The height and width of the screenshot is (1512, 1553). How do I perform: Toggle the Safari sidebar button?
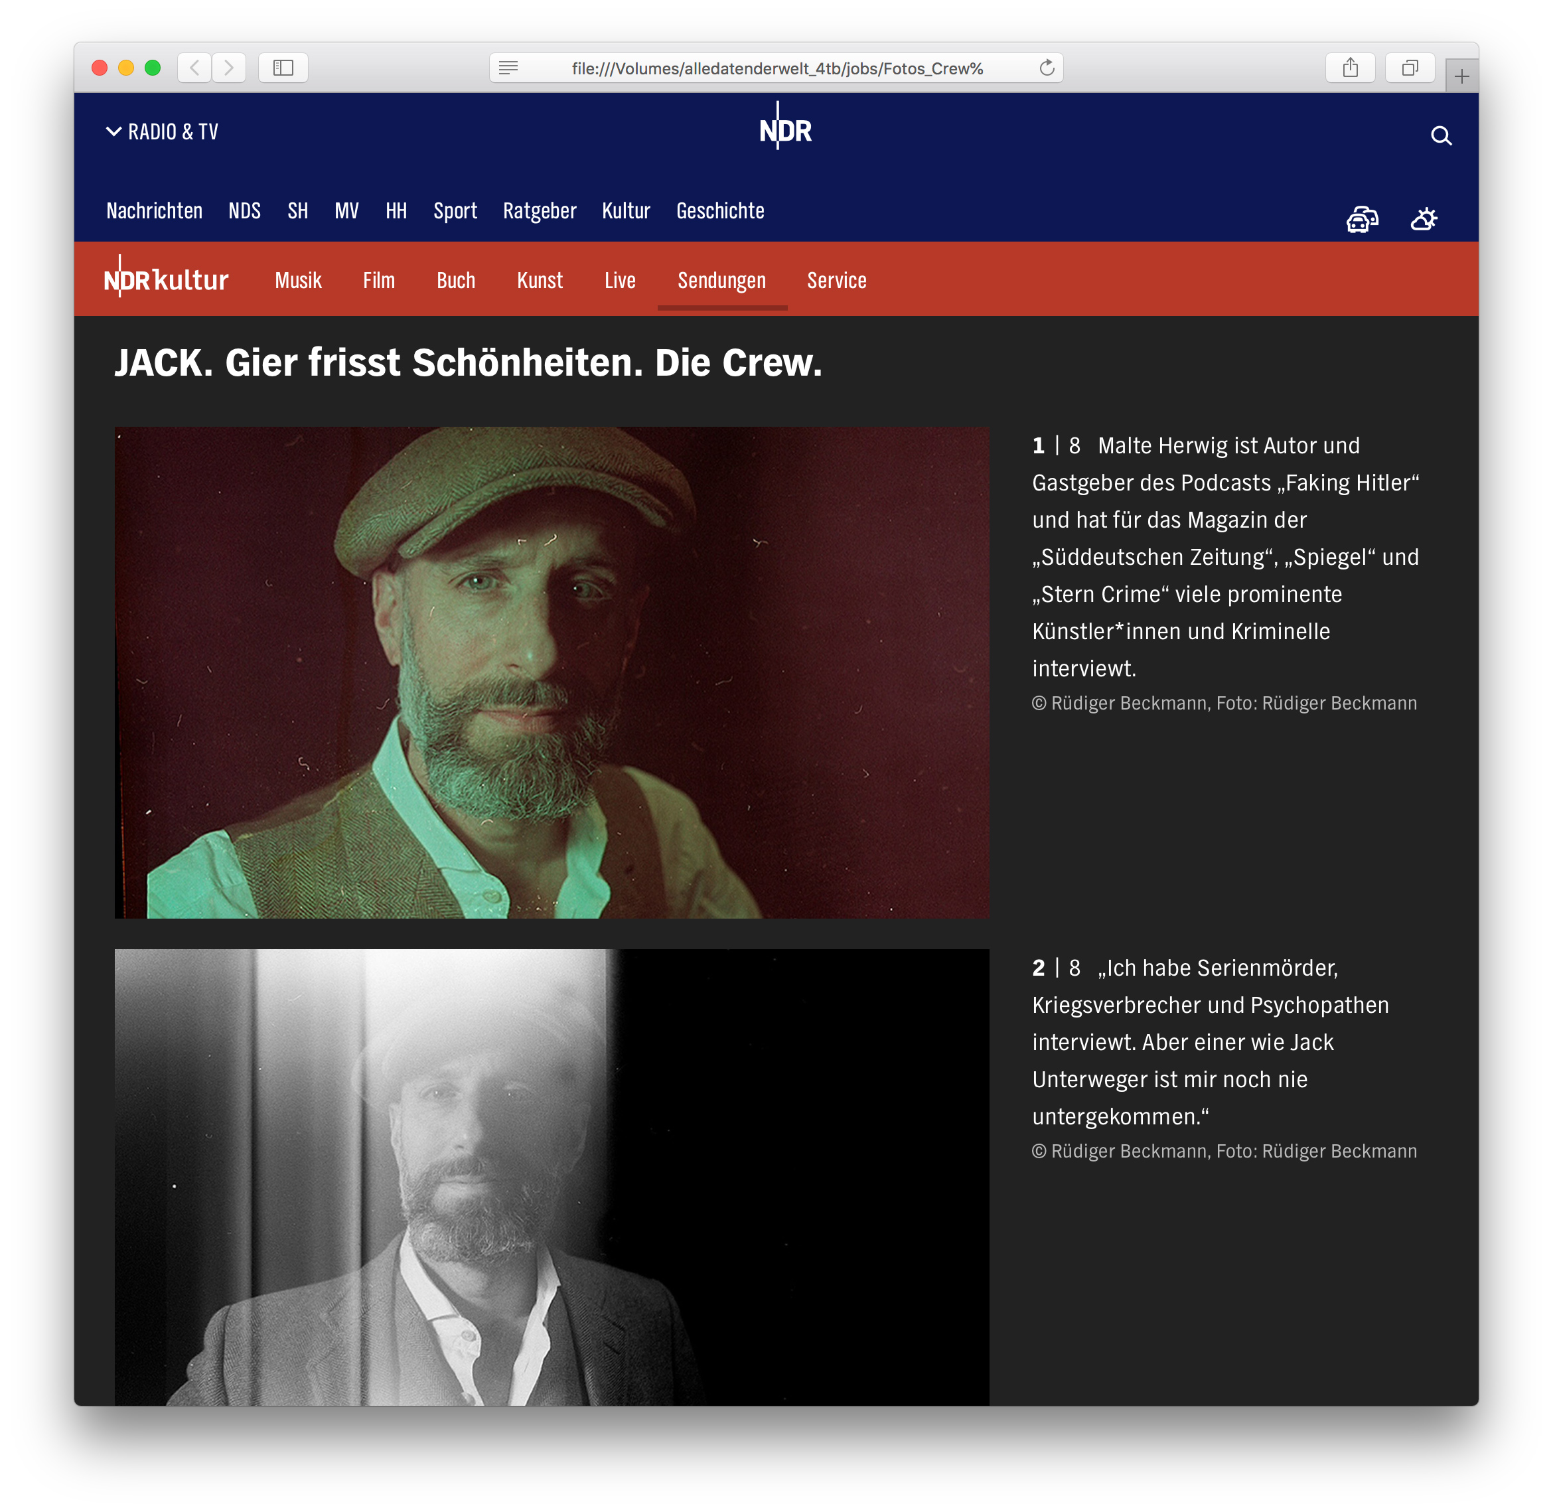point(283,68)
